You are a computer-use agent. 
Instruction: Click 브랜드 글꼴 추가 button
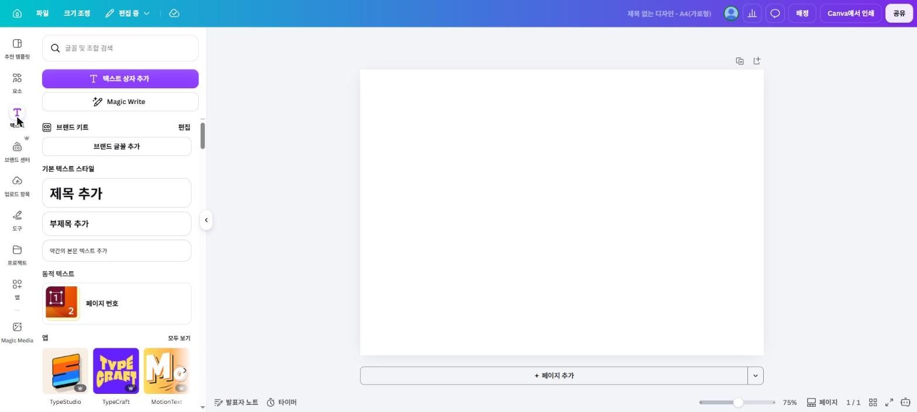117,147
